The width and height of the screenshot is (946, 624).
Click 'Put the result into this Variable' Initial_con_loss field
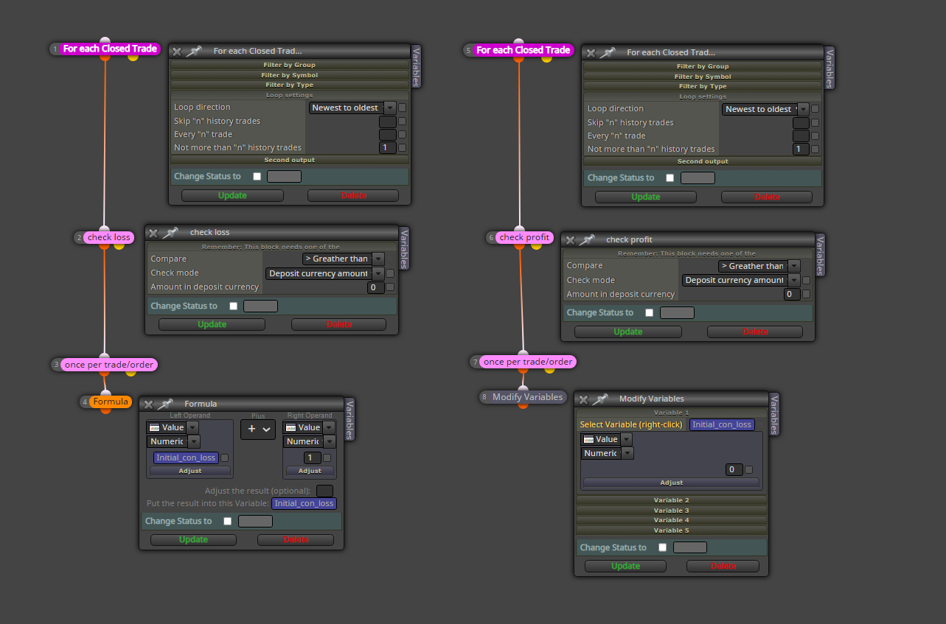coord(305,503)
